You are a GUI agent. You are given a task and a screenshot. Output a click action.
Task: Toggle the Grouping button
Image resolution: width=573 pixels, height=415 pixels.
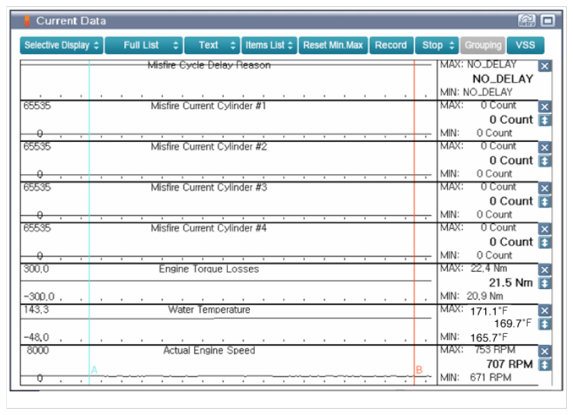pyautogui.click(x=483, y=45)
